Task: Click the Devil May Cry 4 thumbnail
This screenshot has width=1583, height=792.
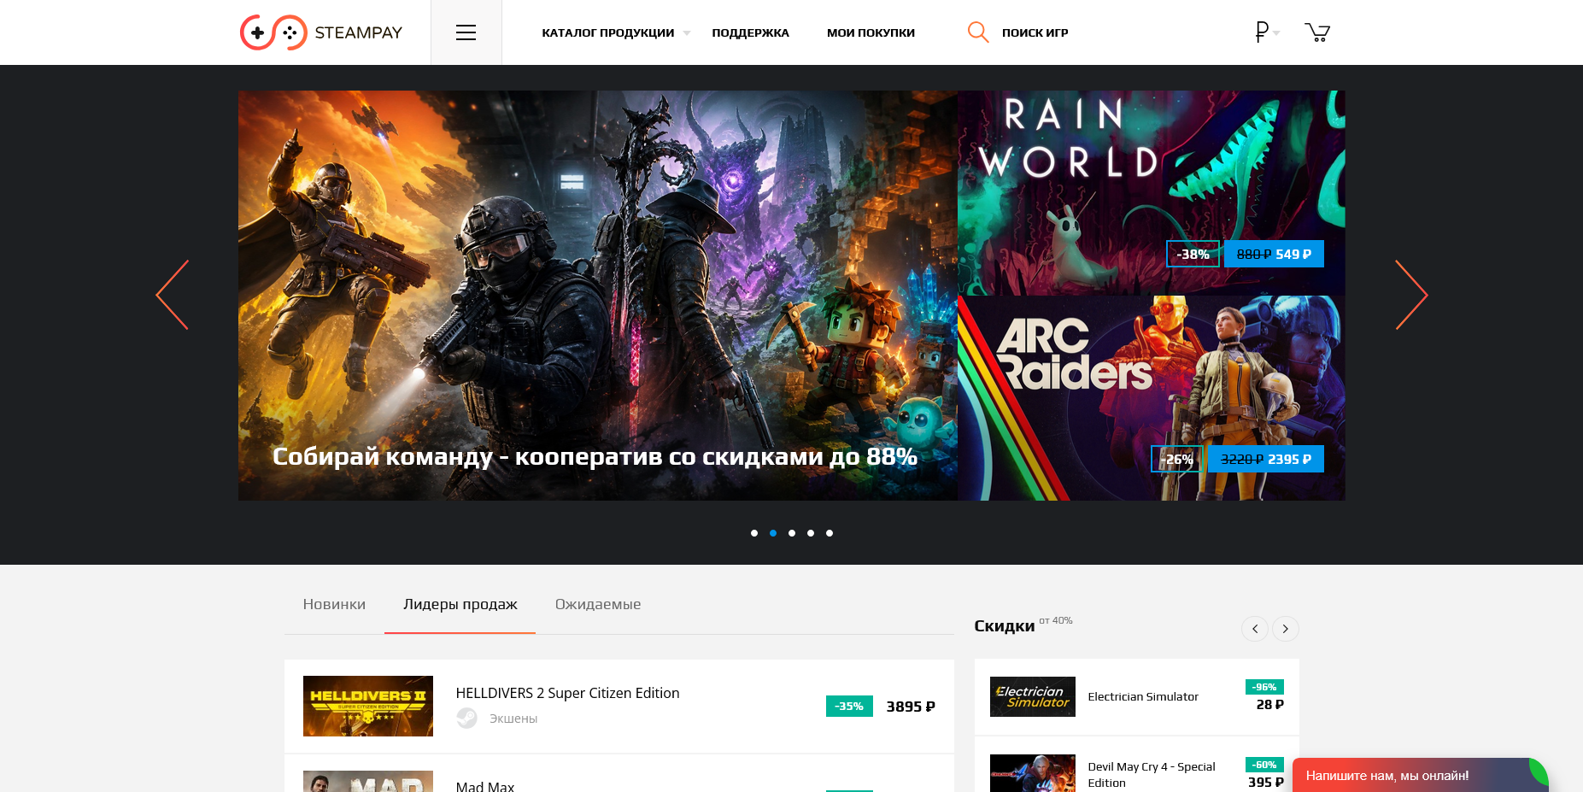Action: click(x=1033, y=773)
